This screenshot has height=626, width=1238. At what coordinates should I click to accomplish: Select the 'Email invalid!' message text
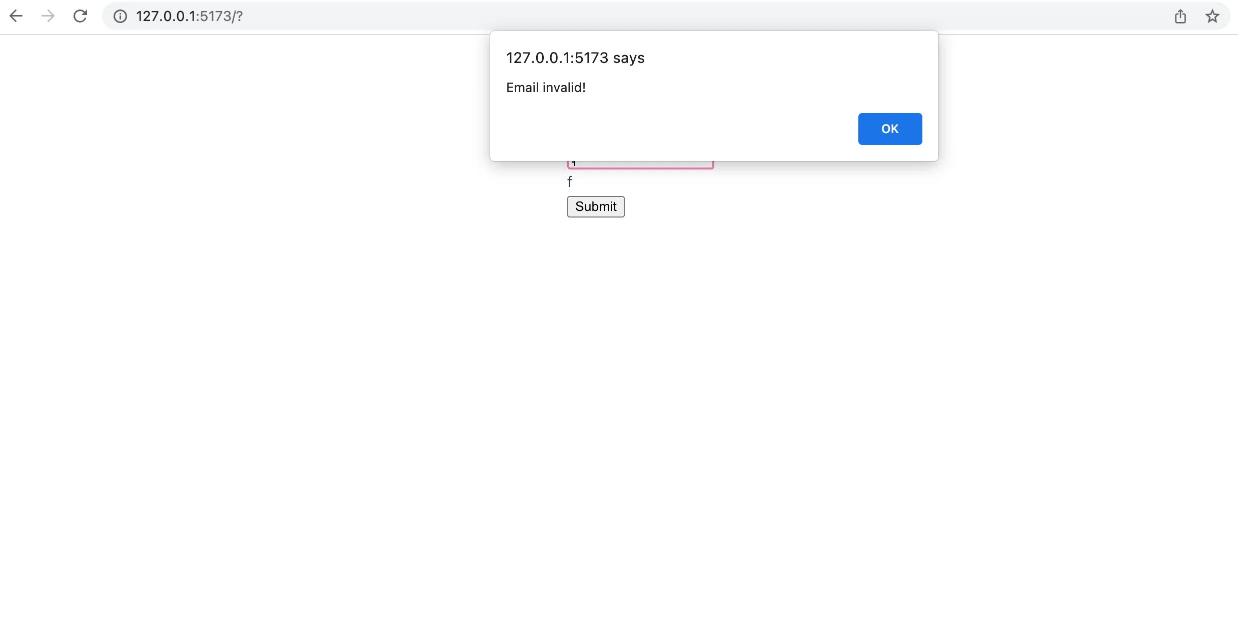pos(545,87)
